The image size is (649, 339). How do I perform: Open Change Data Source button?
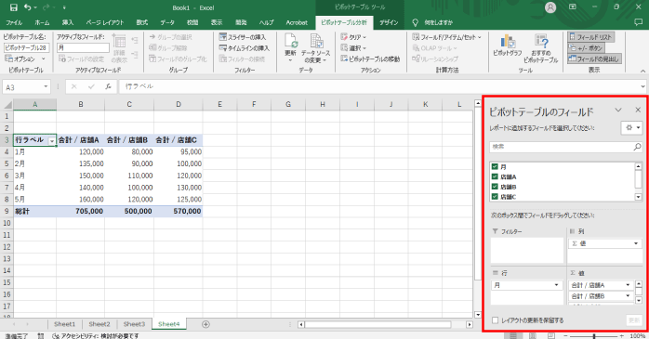316,49
